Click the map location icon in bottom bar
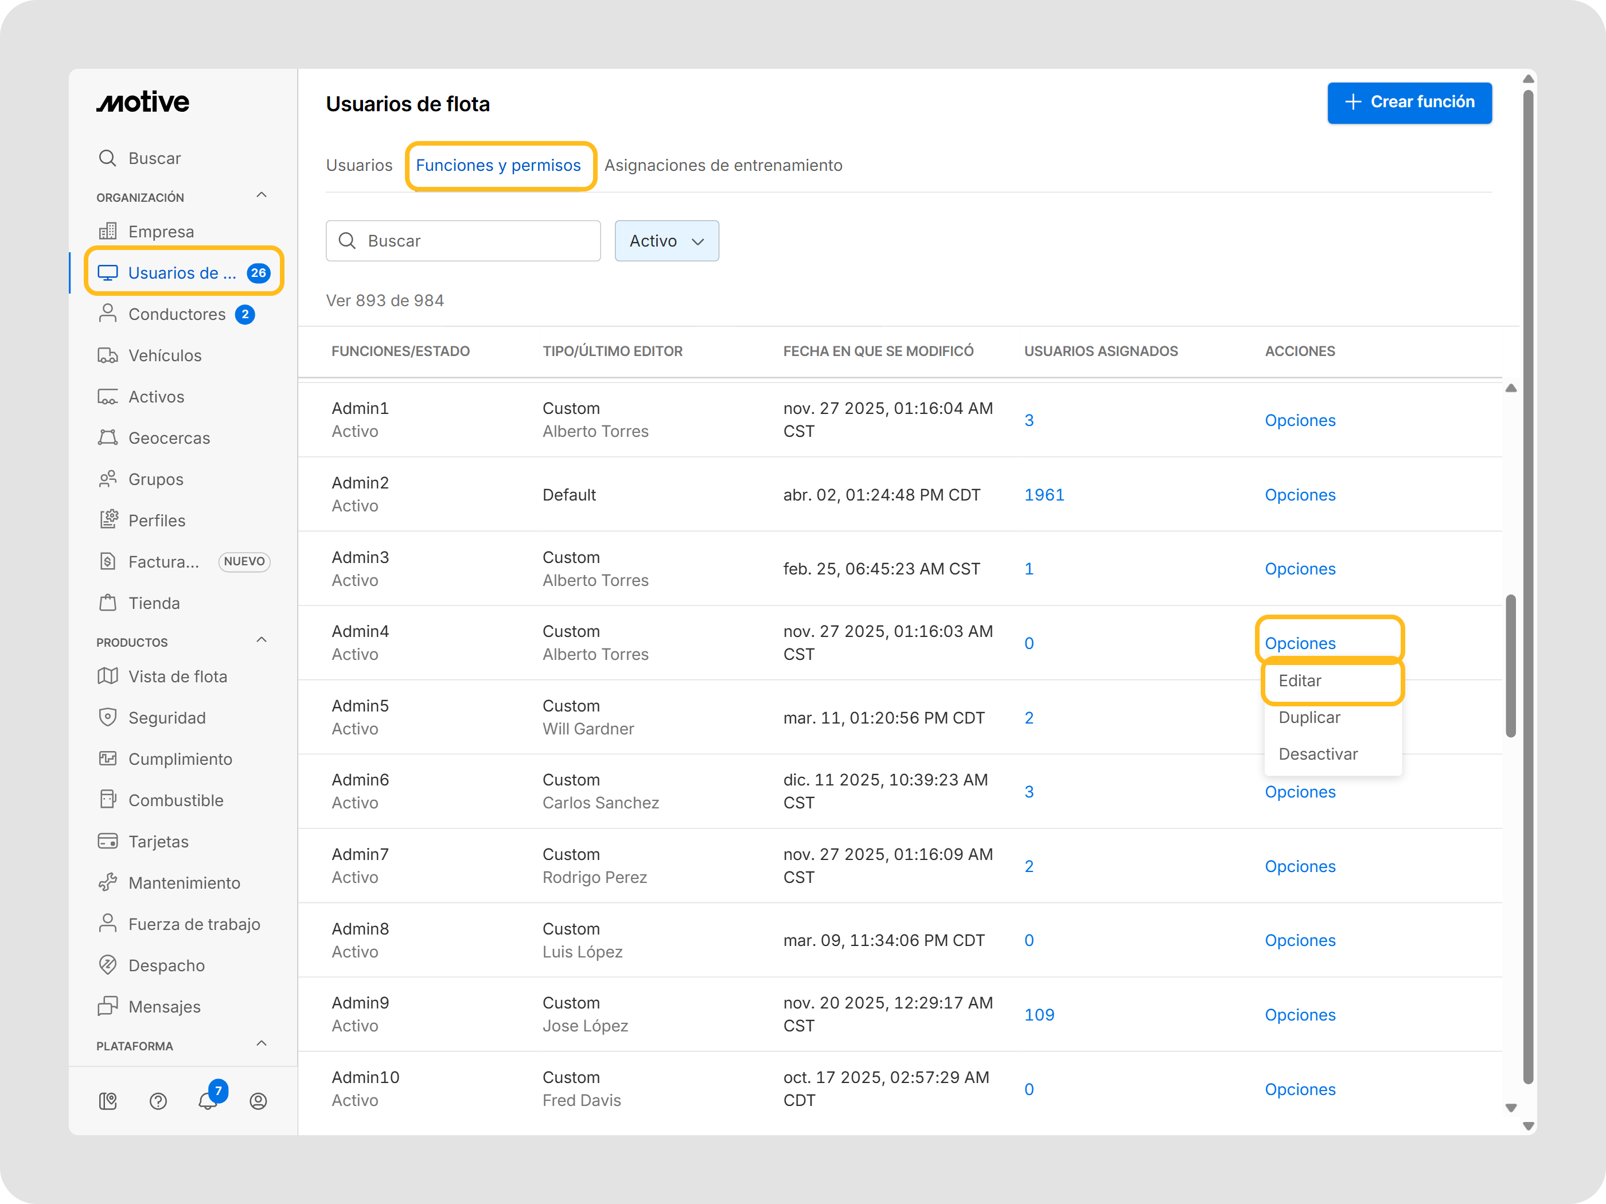1606x1204 pixels. (x=107, y=1101)
